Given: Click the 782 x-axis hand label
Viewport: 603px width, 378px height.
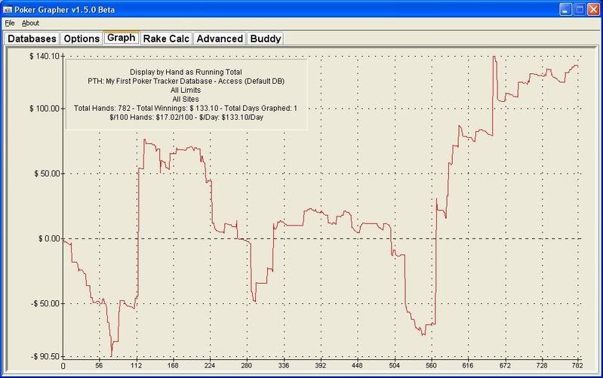Looking at the screenshot, I should [578, 366].
